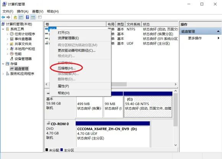
Task: Click the blue 主分区 legend swatch
Action: (x=62, y=150)
